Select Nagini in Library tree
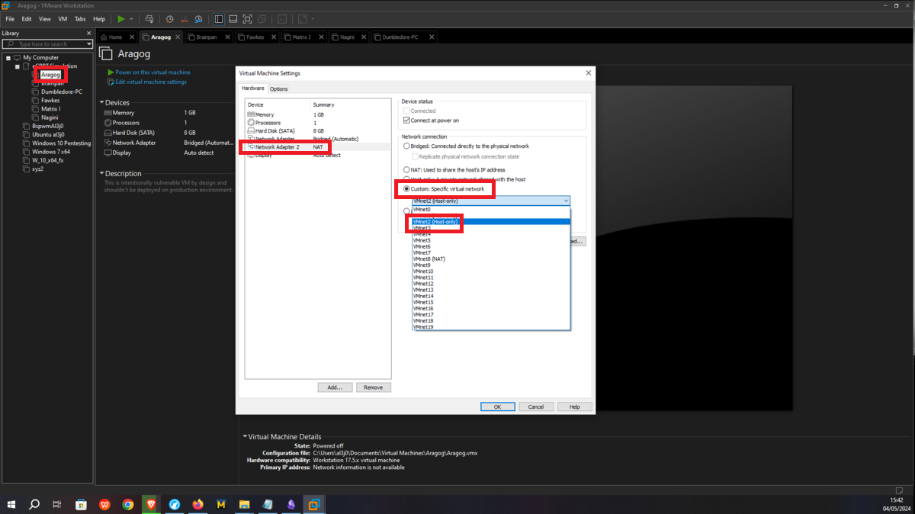The width and height of the screenshot is (915, 514). coord(50,118)
